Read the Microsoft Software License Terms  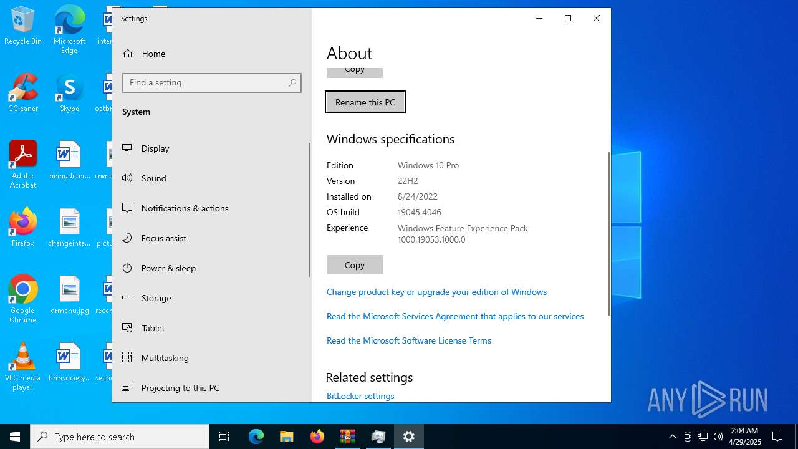409,340
